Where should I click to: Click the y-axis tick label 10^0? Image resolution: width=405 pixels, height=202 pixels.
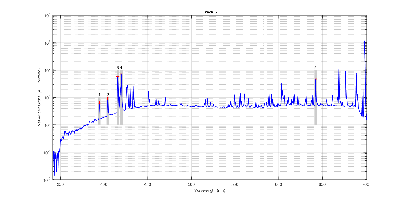pos(48,125)
